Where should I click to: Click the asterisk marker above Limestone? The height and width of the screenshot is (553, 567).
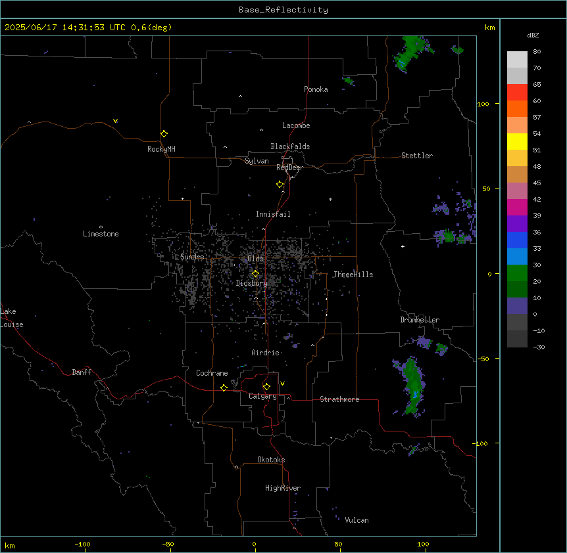[101, 227]
